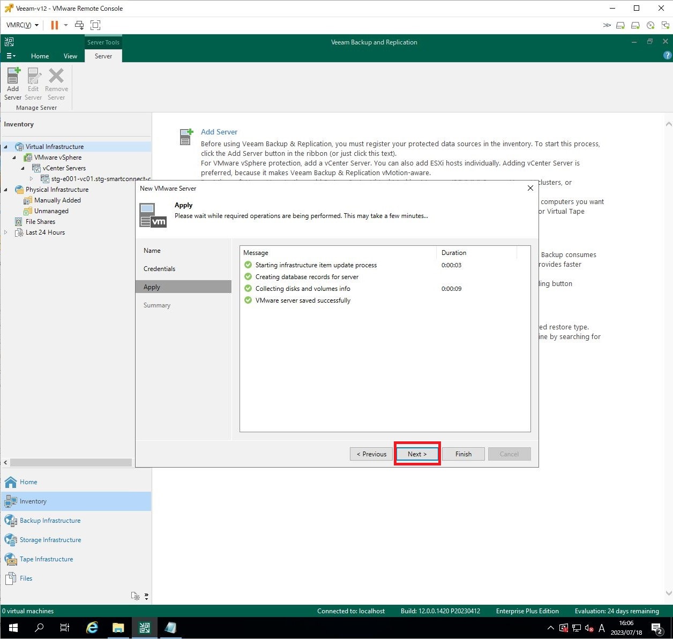Click the Edit Server ribbon icon
673x639 pixels.
tap(33, 84)
